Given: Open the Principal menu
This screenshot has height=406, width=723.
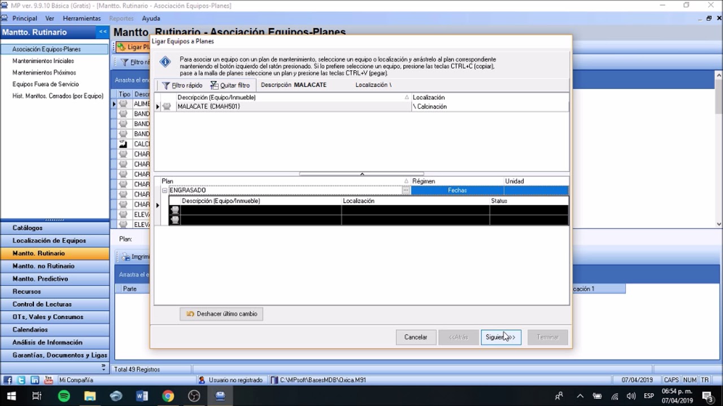Looking at the screenshot, I should pyautogui.click(x=24, y=19).
